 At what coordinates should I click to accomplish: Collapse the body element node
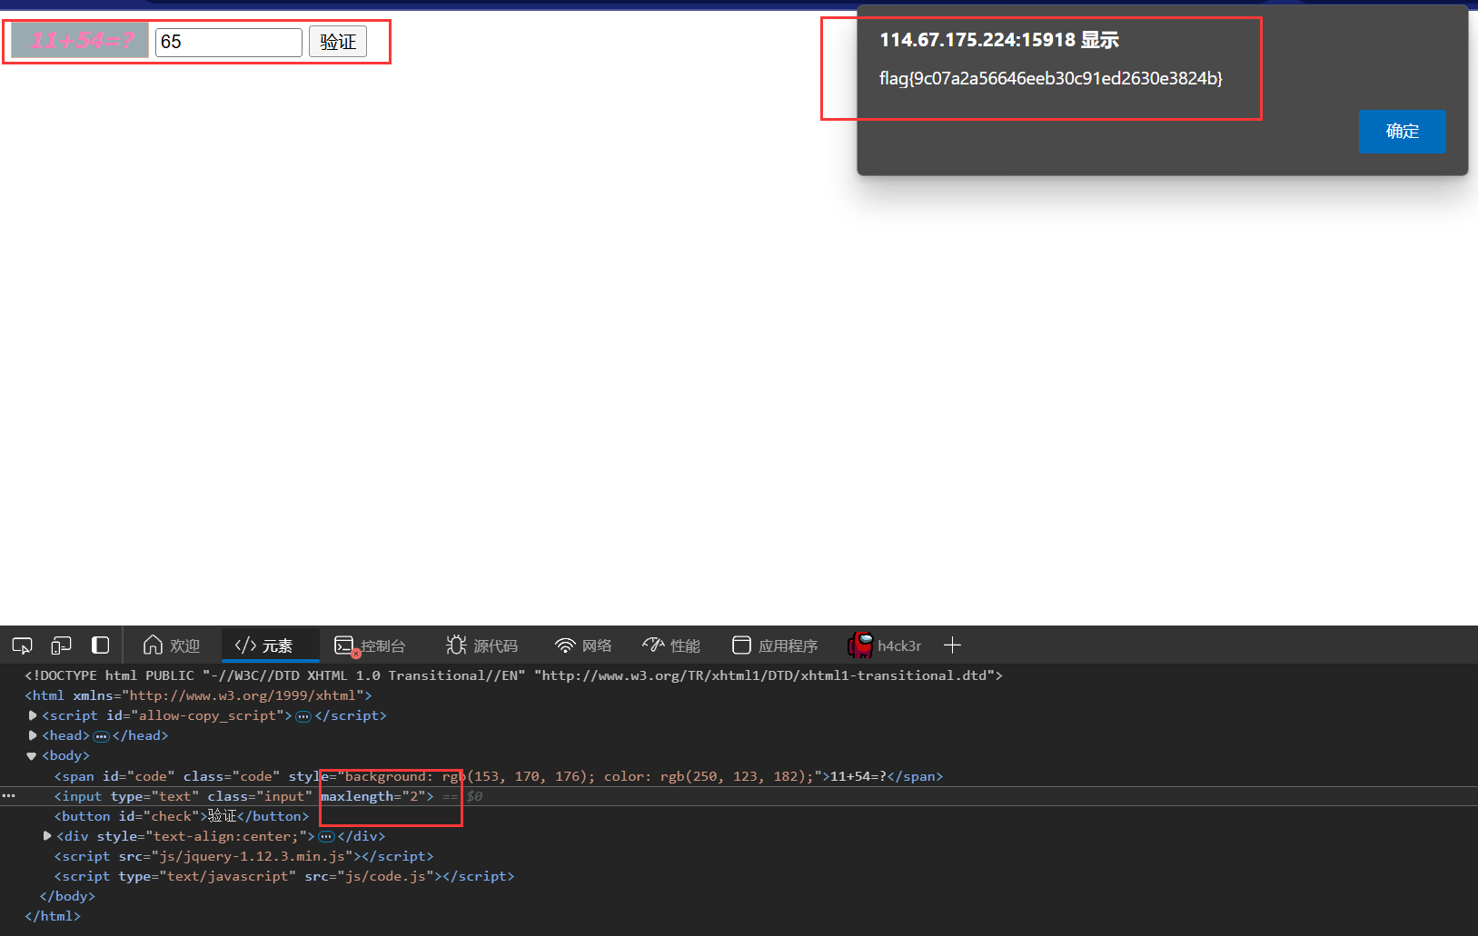[32, 755]
